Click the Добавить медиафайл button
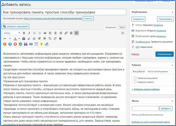176x126 pixels. point(15,26)
